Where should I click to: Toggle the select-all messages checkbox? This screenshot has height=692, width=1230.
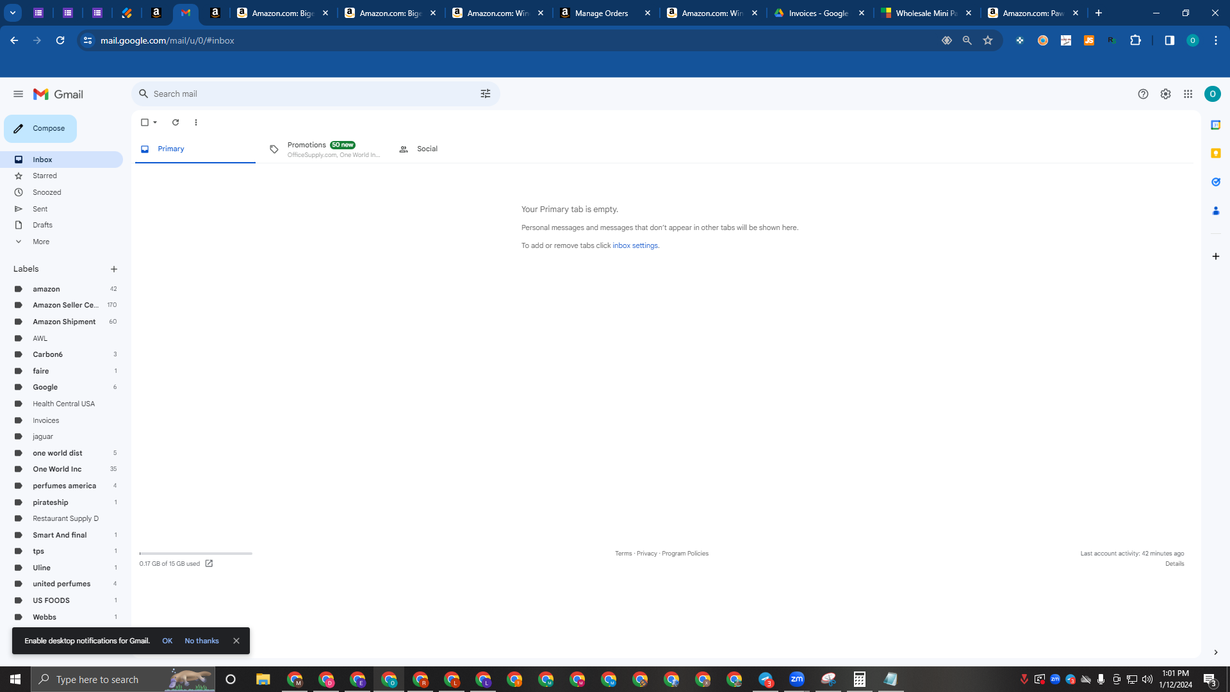coord(145,122)
